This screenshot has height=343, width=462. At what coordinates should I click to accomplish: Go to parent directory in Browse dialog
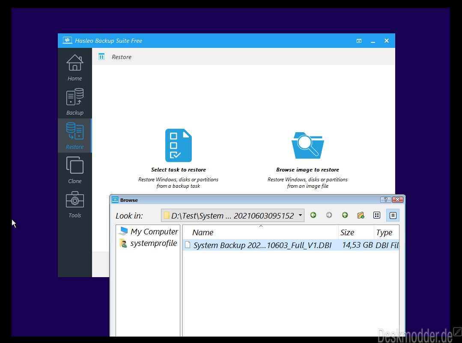pos(345,215)
